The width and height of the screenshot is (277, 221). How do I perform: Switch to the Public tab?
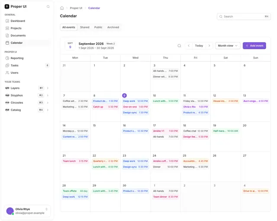(99, 28)
